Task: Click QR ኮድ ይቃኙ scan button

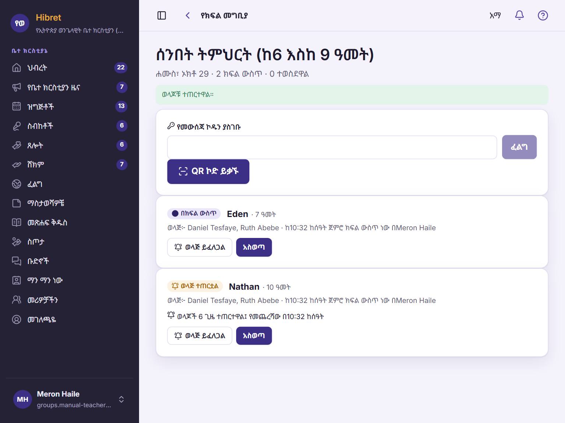Action: [x=208, y=171]
